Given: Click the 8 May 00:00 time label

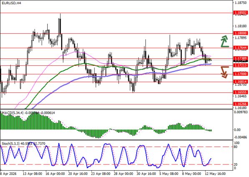Looking at the screenshot, I should pos(191,174).
